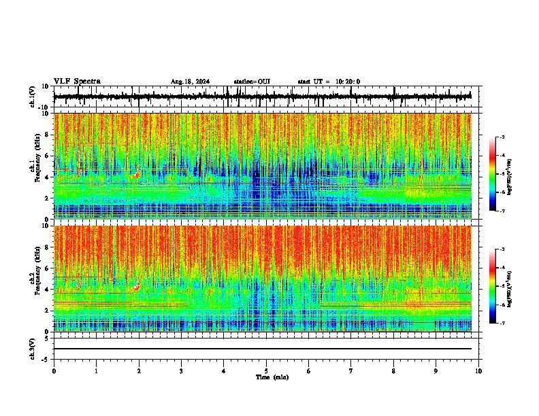539x416 pixels.
Task: Click the '-3' label on ch.2 colorbar
Action: [502, 249]
